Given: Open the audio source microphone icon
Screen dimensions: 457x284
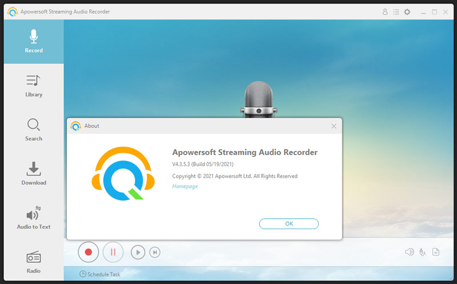Looking at the screenshot, I should [422, 252].
